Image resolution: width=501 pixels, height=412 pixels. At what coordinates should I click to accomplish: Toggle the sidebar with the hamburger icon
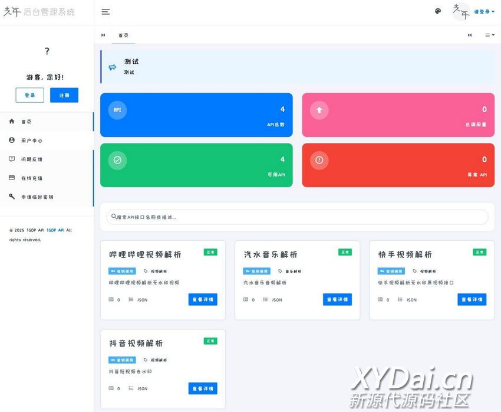pos(106,12)
